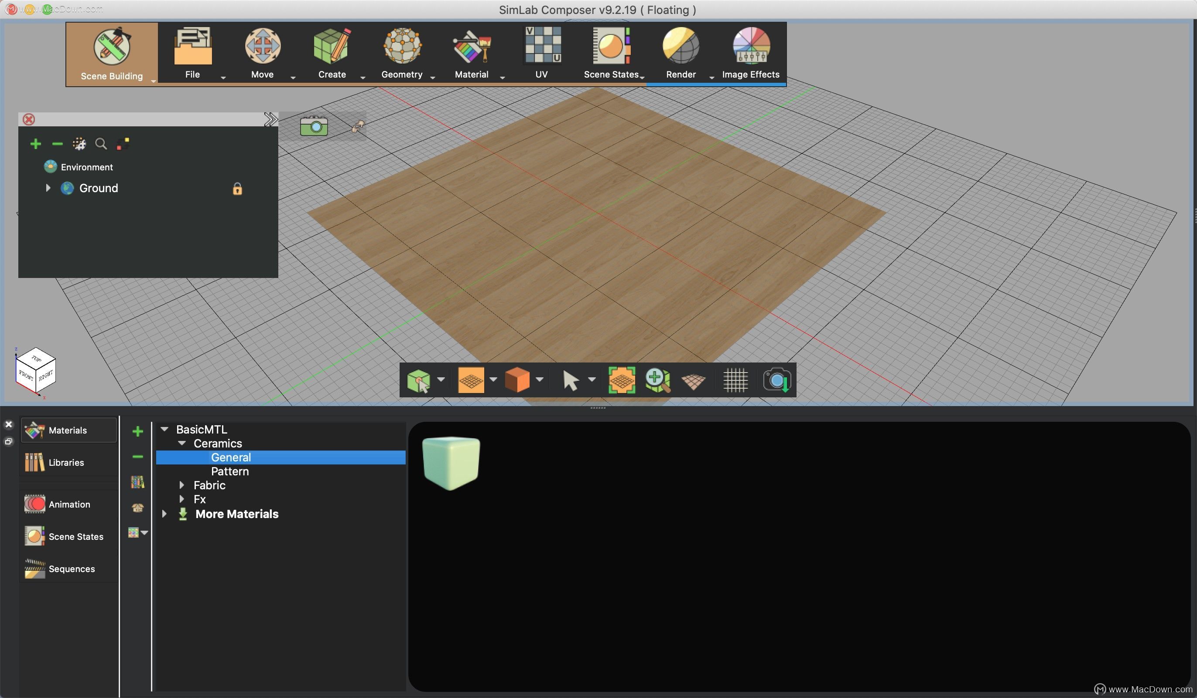This screenshot has width=1197, height=698.
Task: Click the snapshot camera icon in viewport toolbar
Action: click(776, 379)
